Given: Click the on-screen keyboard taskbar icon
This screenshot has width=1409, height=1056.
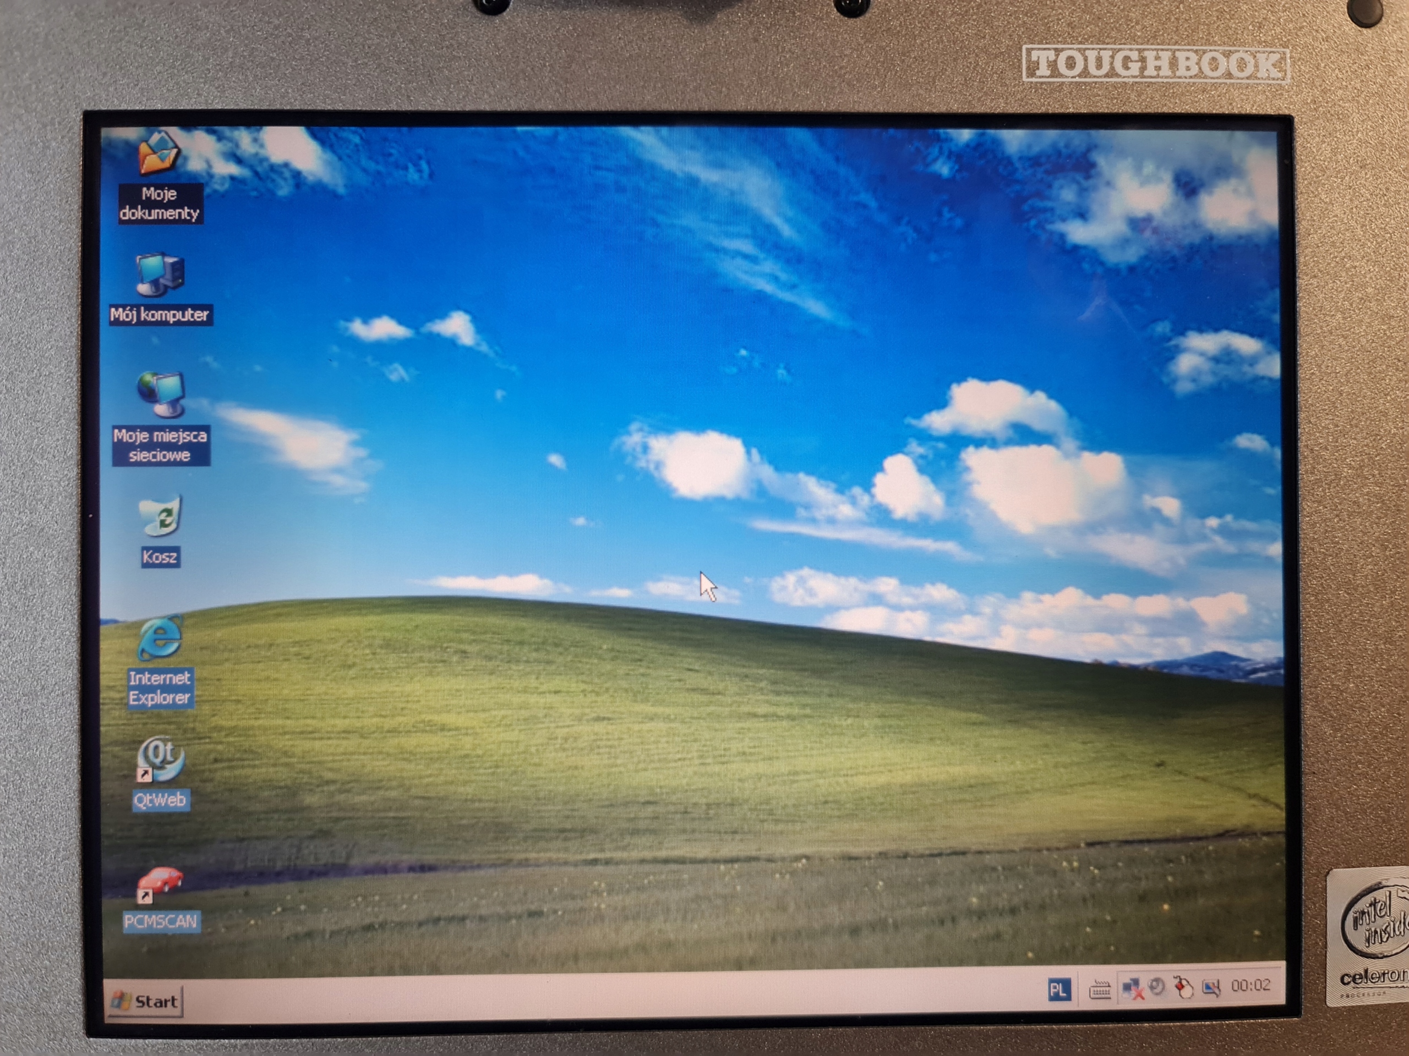Looking at the screenshot, I should (1100, 990).
